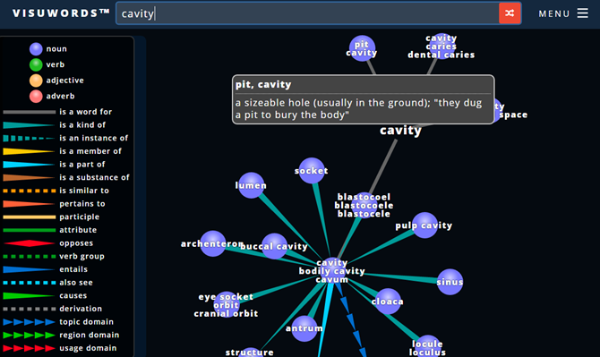This screenshot has height=357, width=600.
Task: Select the 'eye socket orbit' node
Action: pyautogui.click(x=227, y=304)
